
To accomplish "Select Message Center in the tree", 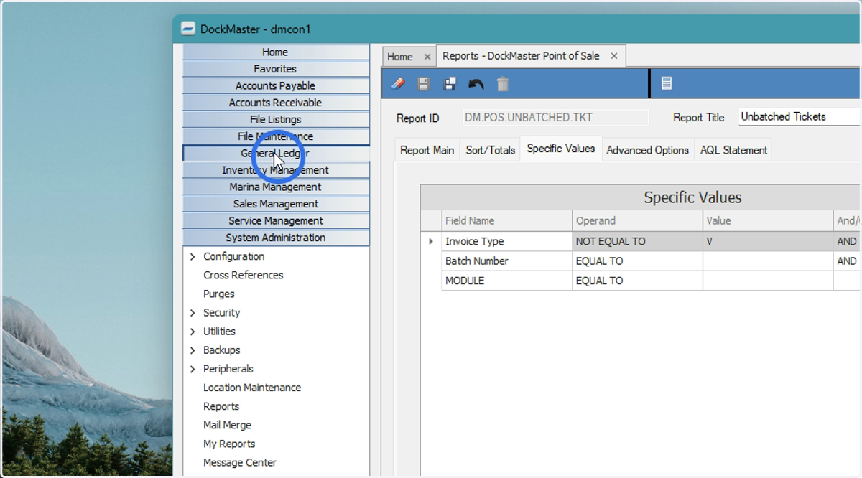I will [x=240, y=462].
